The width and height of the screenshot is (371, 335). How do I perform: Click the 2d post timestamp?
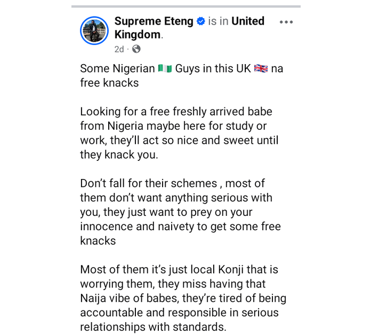[119, 49]
